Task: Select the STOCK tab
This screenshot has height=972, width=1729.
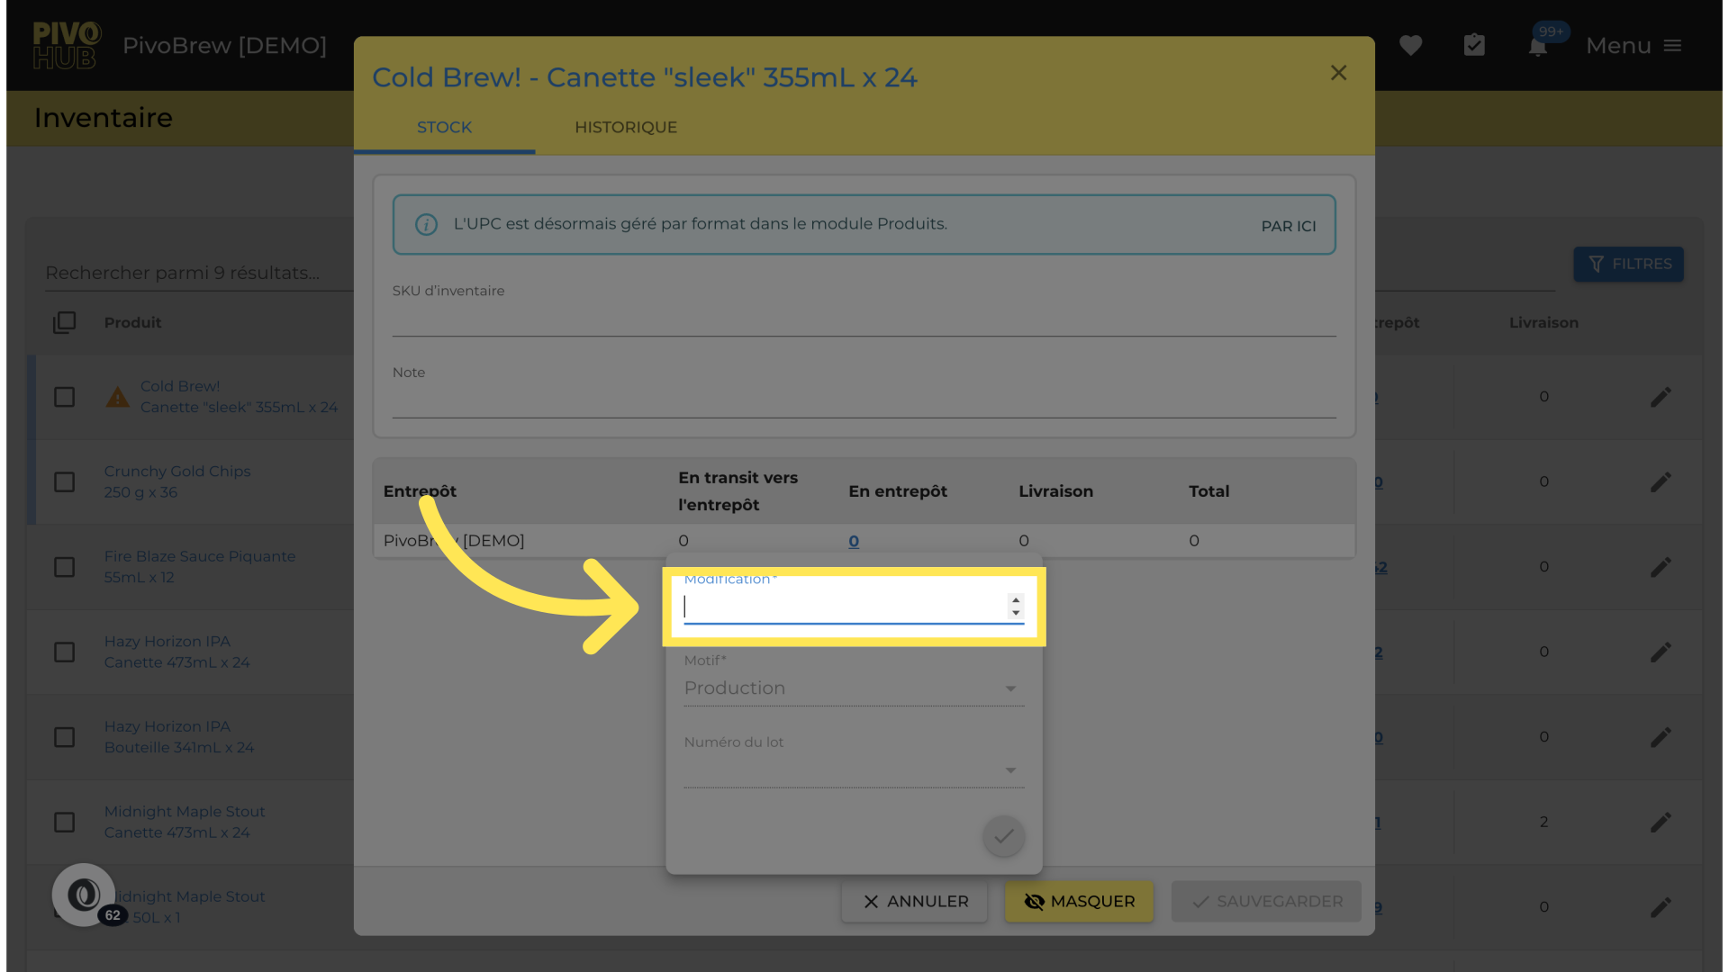Action: click(444, 128)
